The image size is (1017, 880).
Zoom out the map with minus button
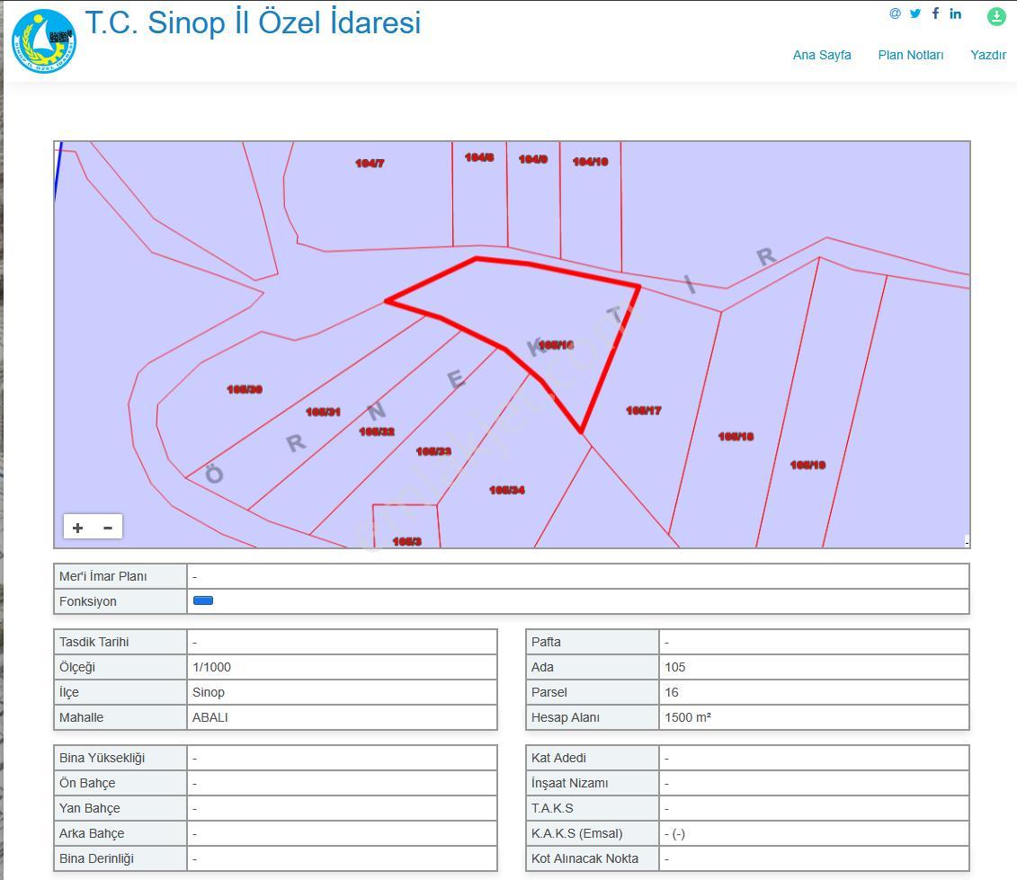[x=108, y=528]
